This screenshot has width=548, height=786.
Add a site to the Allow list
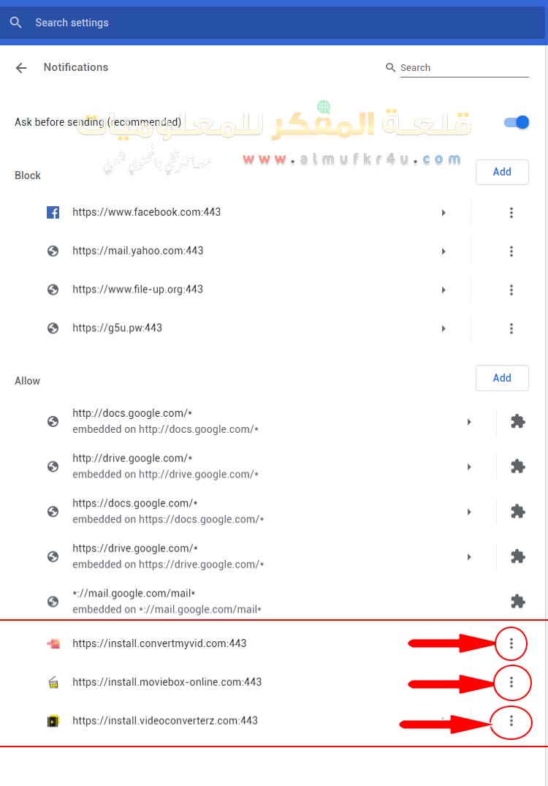click(502, 378)
